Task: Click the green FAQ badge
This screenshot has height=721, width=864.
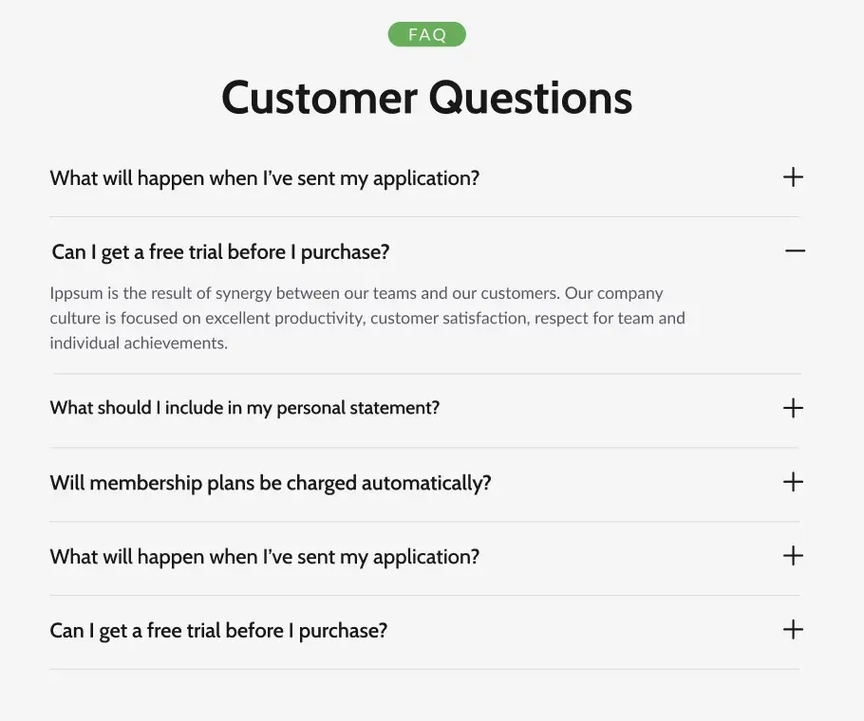Action: pyautogui.click(x=427, y=35)
